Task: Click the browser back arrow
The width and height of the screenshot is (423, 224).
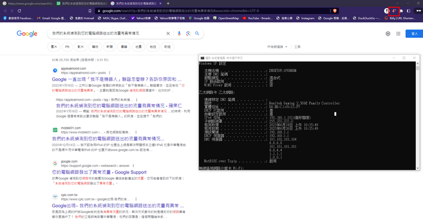Action: click(x=5, y=11)
